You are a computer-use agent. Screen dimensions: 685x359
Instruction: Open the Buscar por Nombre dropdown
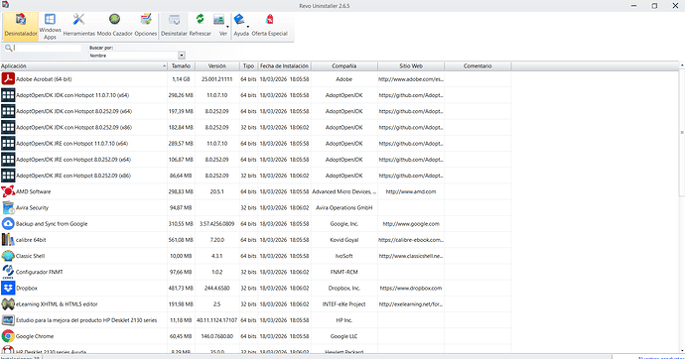(137, 56)
